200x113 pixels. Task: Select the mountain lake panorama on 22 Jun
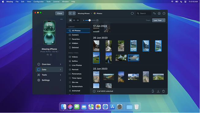point(108,77)
